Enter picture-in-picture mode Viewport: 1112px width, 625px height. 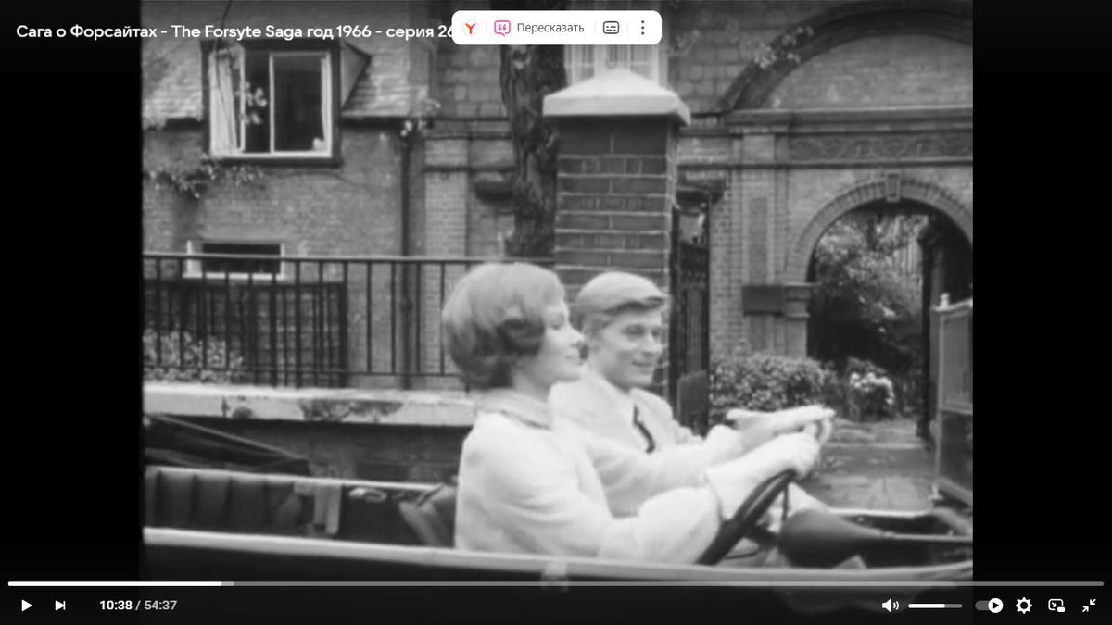tap(1057, 605)
